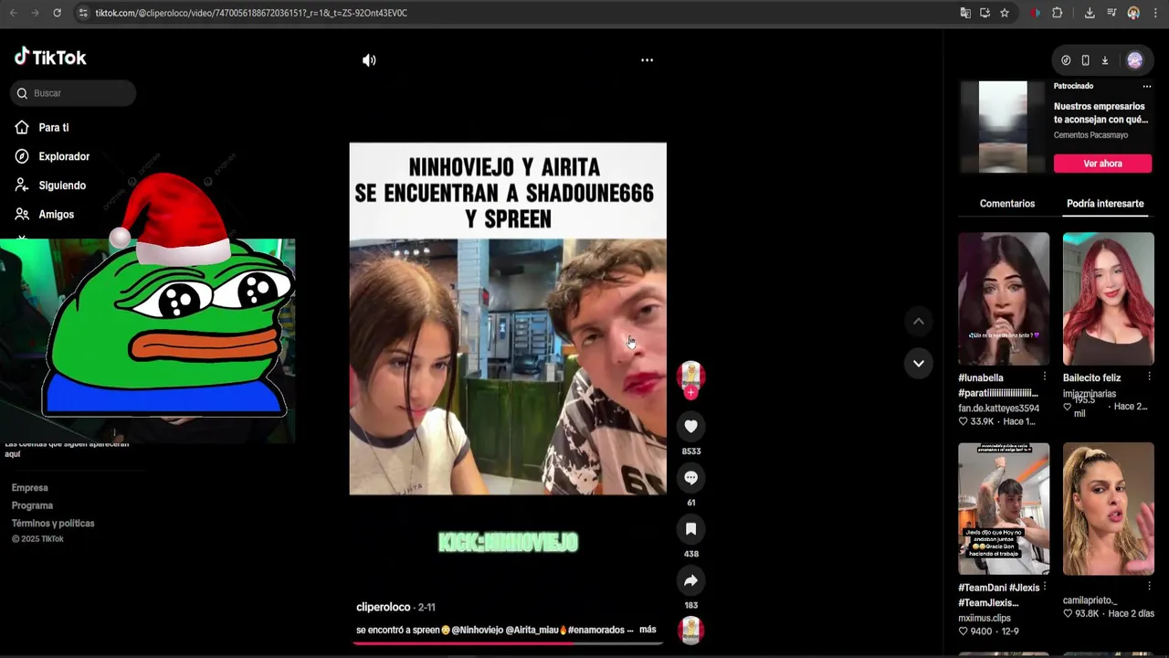Click the Get coins icon in TikTok header
This screenshot has width=1169, height=658.
click(x=1066, y=60)
